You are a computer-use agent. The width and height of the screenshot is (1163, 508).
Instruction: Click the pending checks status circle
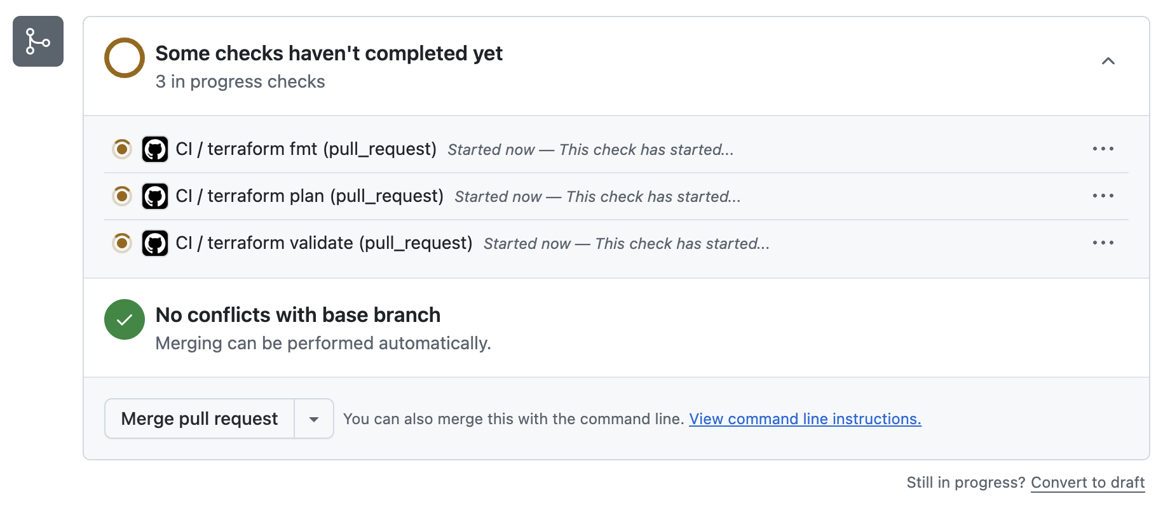click(125, 58)
